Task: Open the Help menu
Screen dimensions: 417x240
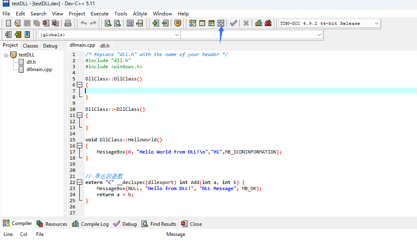Action: point(183,13)
